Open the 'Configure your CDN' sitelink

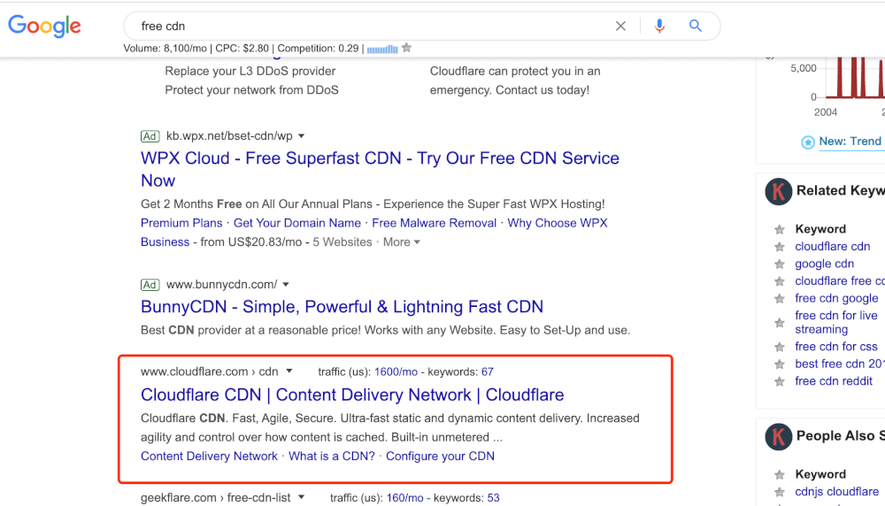440,456
